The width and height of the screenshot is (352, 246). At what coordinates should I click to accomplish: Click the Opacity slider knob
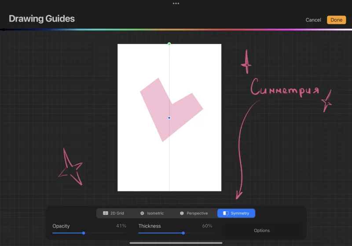[84, 233]
